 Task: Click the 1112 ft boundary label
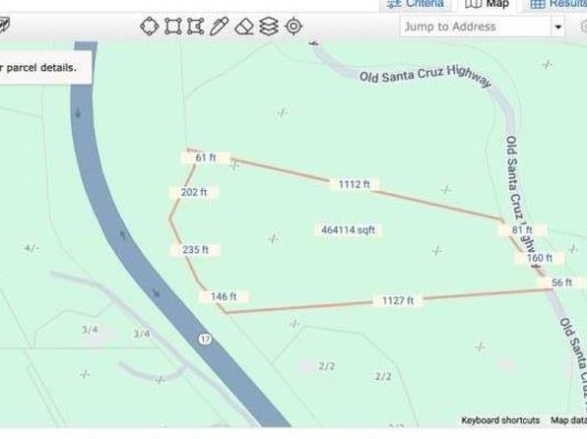pyautogui.click(x=355, y=184)
